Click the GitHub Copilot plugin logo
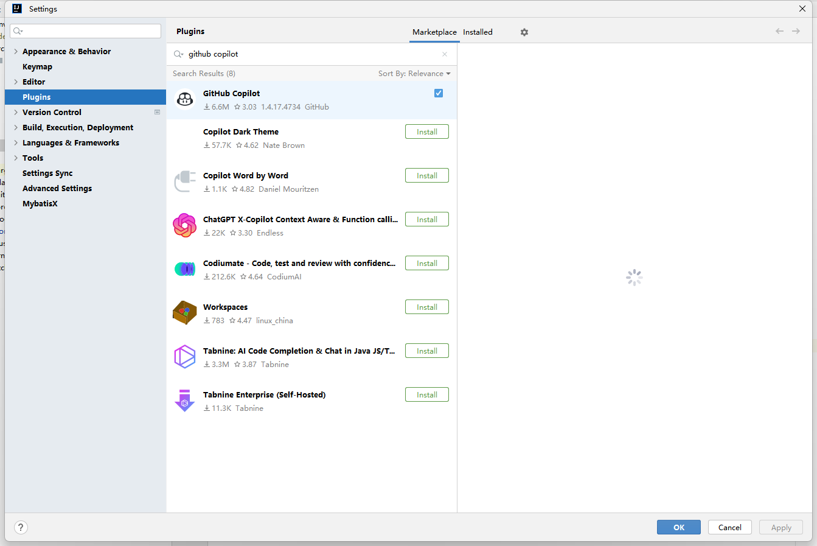This screenshot has width=817, height=546. click(x=185, y=99)
